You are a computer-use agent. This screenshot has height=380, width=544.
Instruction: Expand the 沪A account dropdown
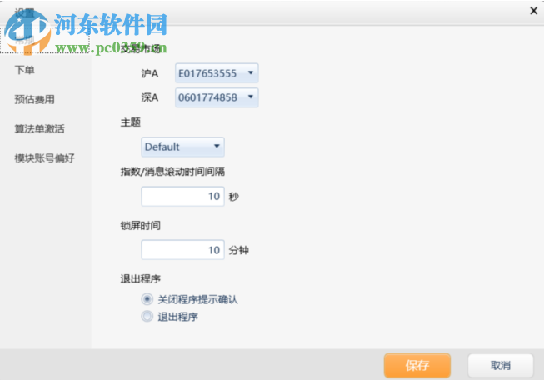217,73
